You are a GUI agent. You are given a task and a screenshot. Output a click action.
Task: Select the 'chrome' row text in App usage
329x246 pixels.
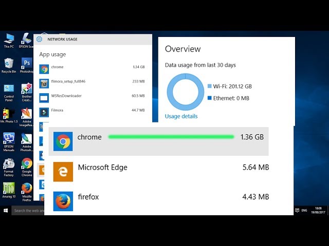pyautogui.click(x=57, y=67)
